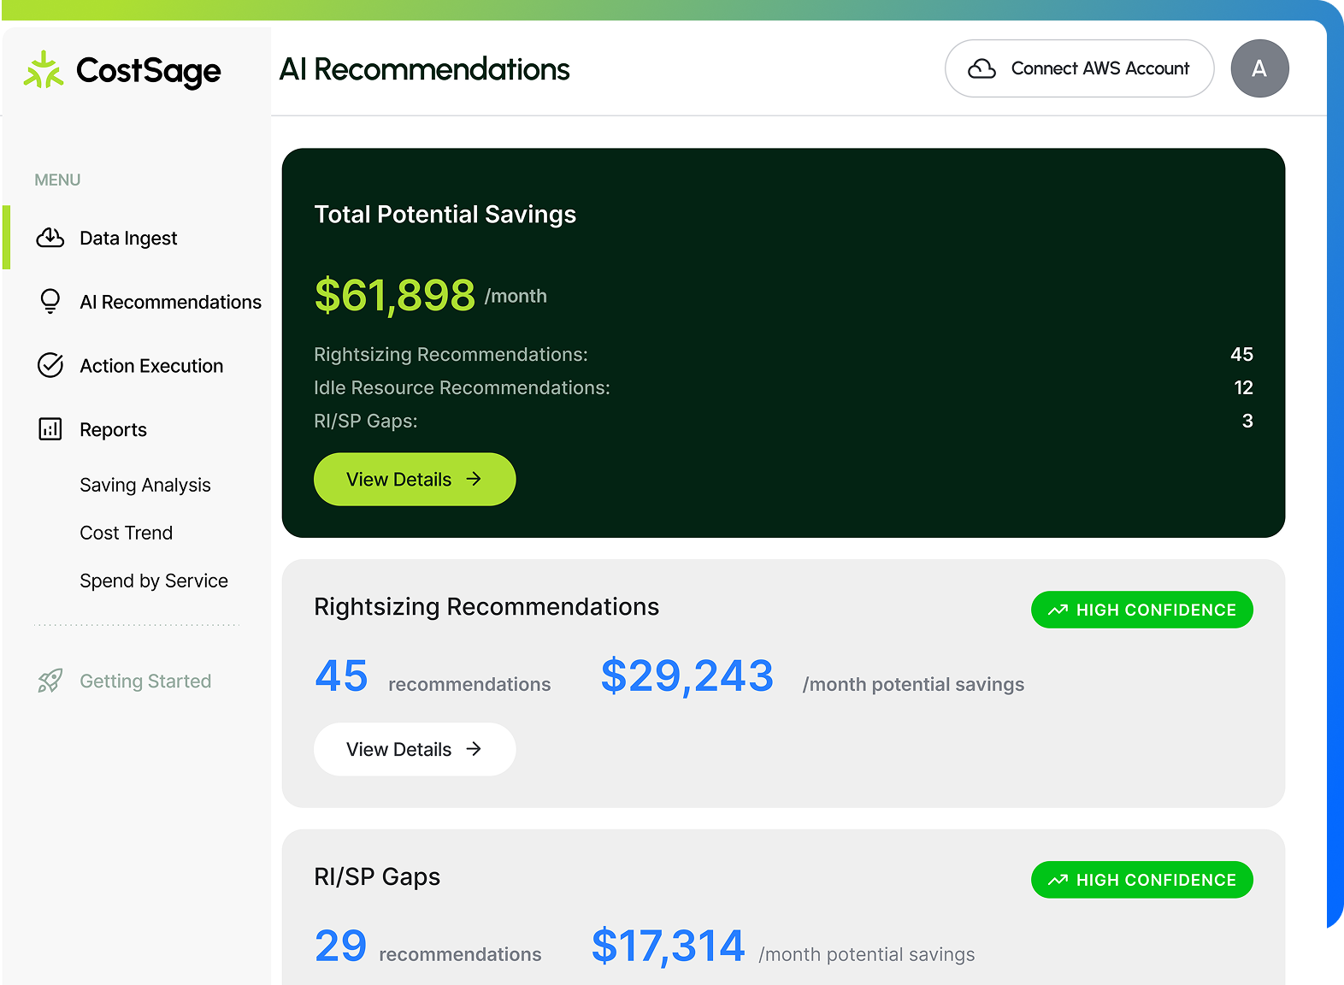Click High Confidence badge on Rightsizing card
1344x985 pixels.
(1141, 610)
